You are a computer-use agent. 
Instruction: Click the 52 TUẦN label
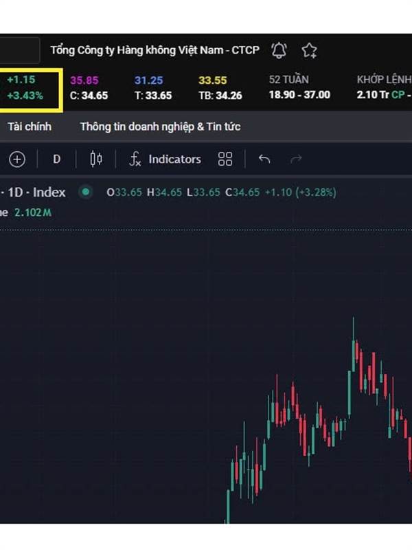click(x=288, y=80)
